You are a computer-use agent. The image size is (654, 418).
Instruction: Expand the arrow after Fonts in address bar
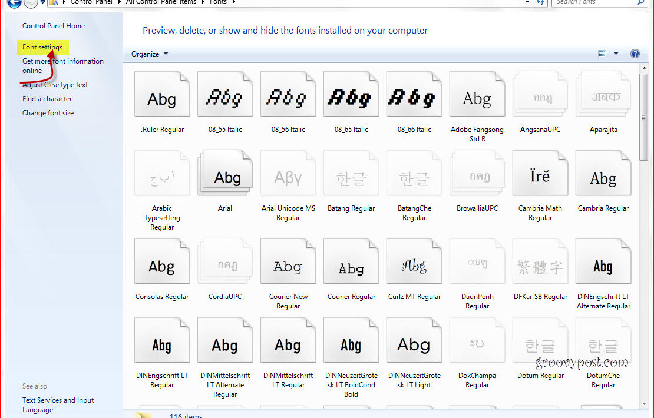click(x=233, y=2)
